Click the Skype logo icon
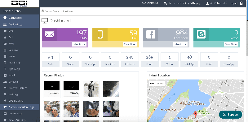 201,34
